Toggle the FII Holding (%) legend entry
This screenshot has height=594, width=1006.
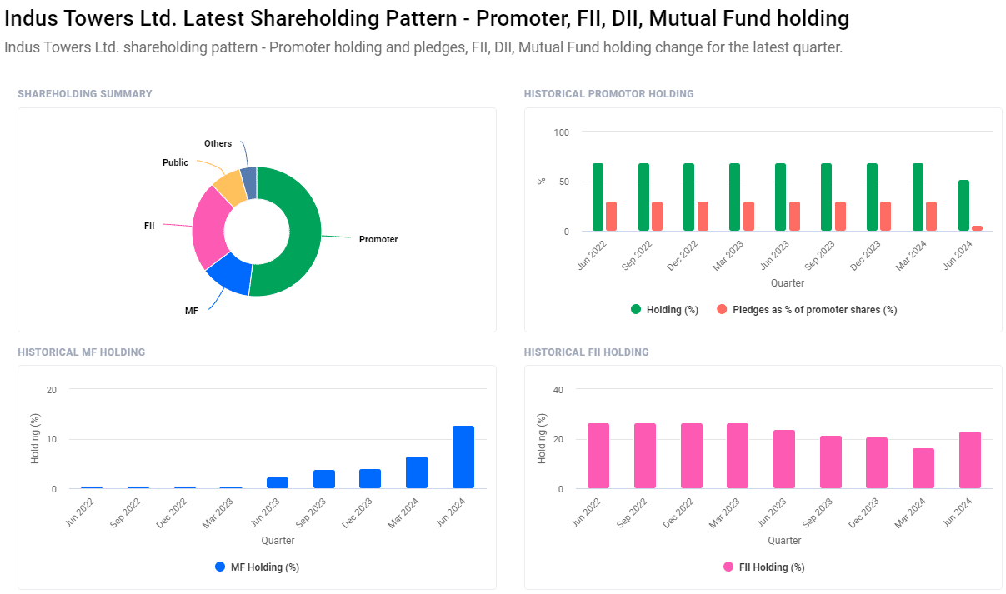[763, 567]
